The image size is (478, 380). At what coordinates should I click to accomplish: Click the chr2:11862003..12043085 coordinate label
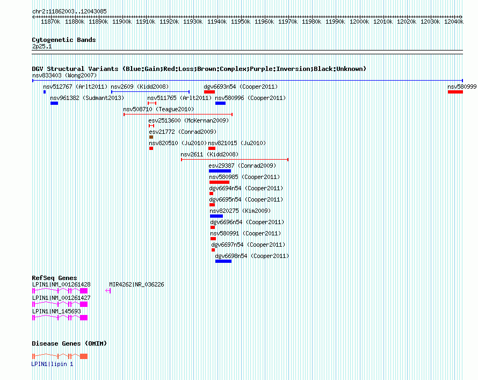(x=69, y=11)
